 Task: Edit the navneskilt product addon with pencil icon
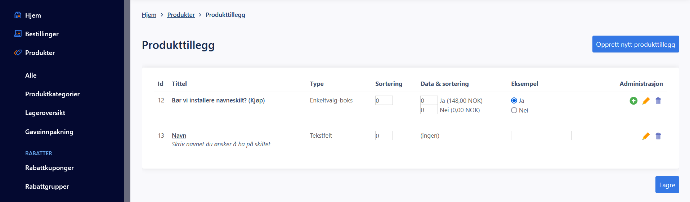[x=646, y=101]
